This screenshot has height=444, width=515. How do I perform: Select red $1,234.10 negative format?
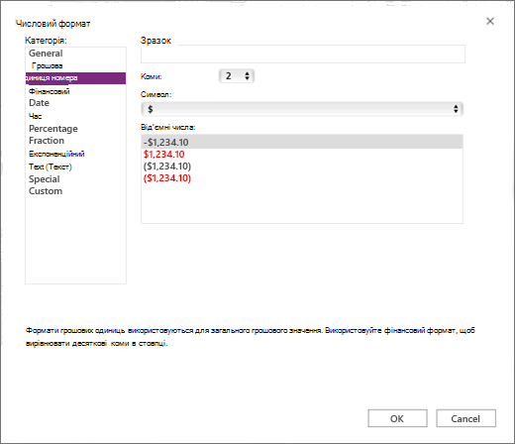pos(164,155)
